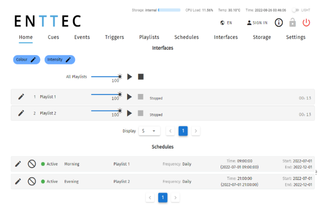Open the Triggers tab
The image size is (324, 211).
point(114,37)
